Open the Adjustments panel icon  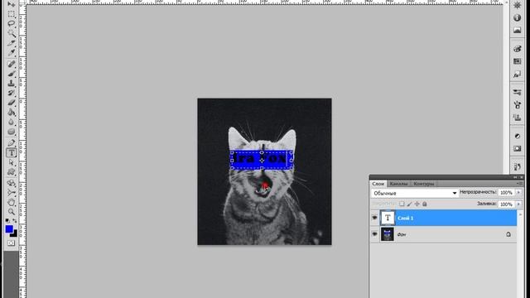tap(517, 136)
